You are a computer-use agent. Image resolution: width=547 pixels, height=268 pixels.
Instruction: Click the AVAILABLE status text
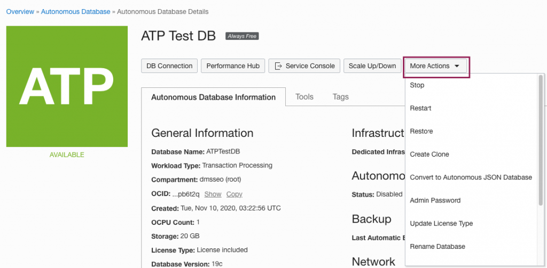67,155
